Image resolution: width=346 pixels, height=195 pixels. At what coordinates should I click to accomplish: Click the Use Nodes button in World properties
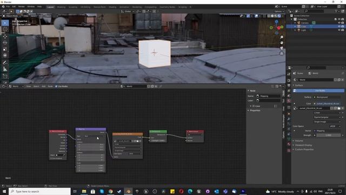(318, 90)
